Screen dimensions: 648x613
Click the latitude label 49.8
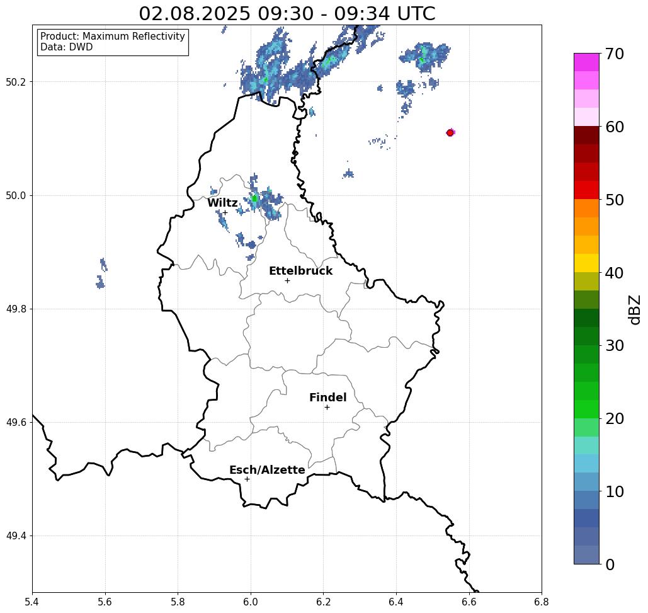click(16, 309)
